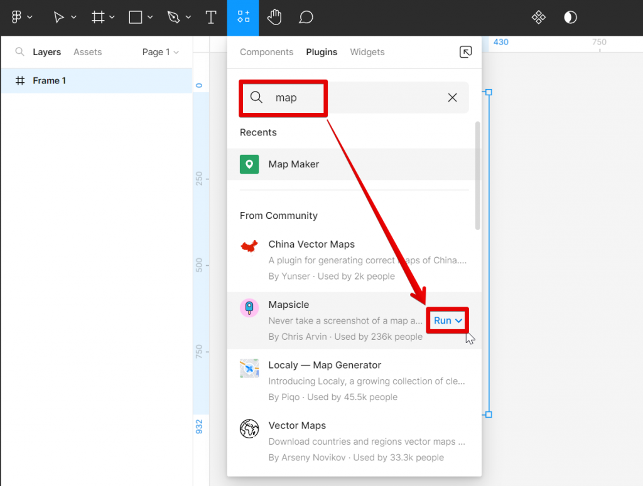Pop out the plugins panel into a window

point(465,52)
